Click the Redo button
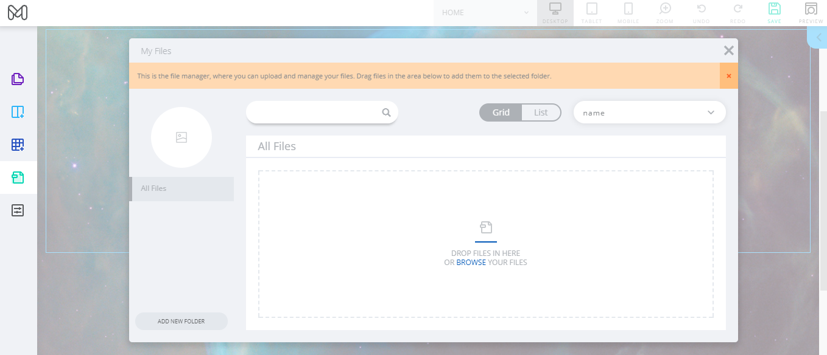This screenshot has height=355, width=827. coord(737,13)
